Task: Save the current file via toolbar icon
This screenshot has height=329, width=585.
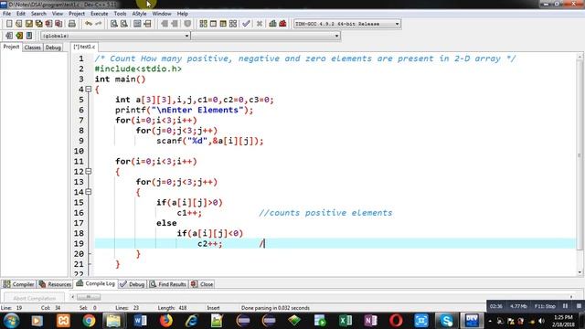Action: coord(28,24)
